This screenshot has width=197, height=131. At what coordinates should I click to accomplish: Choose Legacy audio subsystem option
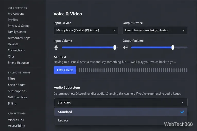click(121, 120)
